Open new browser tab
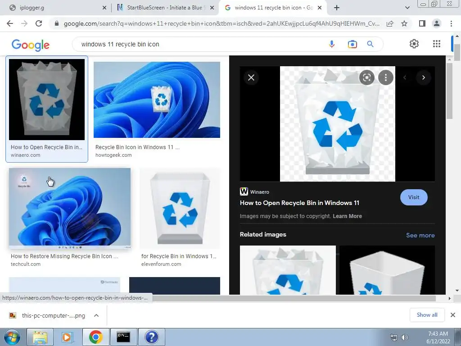This screenshot has height=346, width=461. pyautogui.click(x=337, y=8)
